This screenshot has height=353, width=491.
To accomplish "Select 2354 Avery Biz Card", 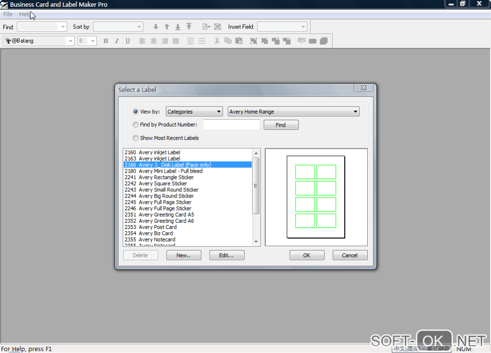I will coord(187,233).
